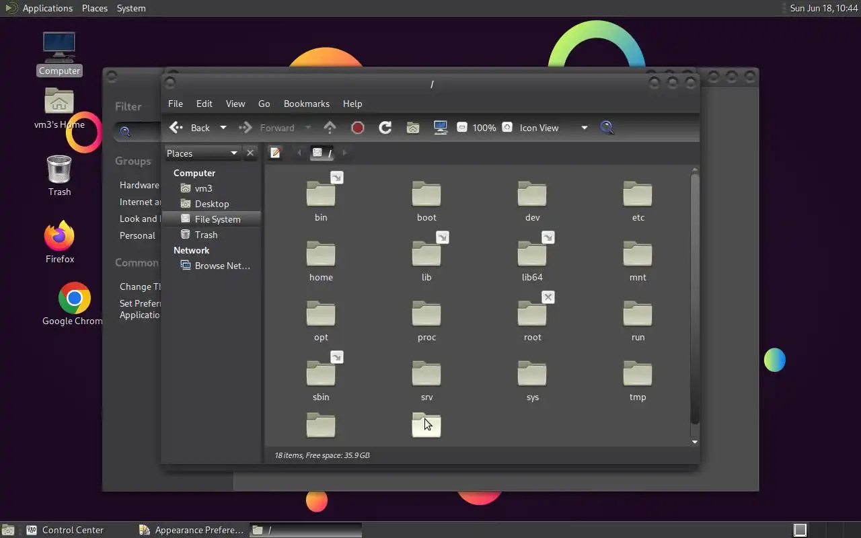Screen dimensions: 861x538
Task: Select the etc folder
Action: coord(638,200)
